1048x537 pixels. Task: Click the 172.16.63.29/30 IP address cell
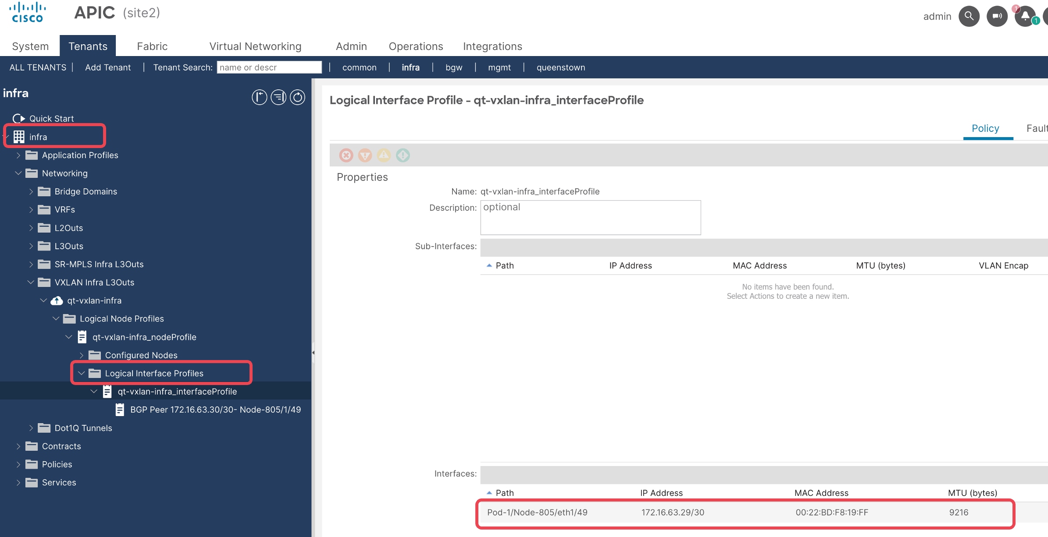673,512
